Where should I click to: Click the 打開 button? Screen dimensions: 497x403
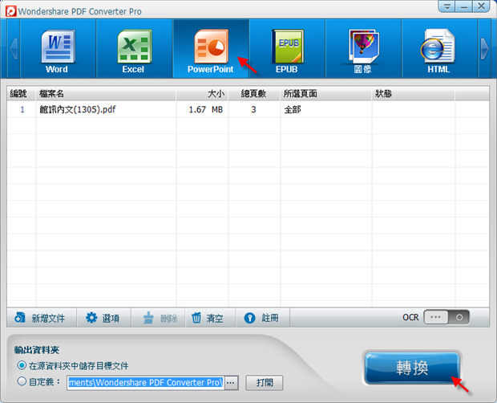pyautogui.click(x=265, y=382)
